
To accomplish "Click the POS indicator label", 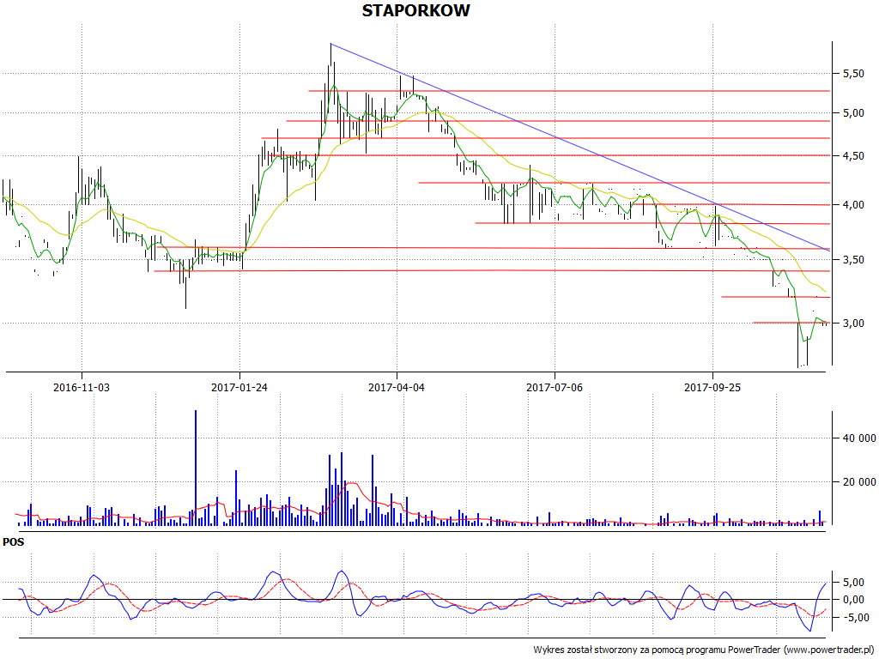I will [14, 542].
